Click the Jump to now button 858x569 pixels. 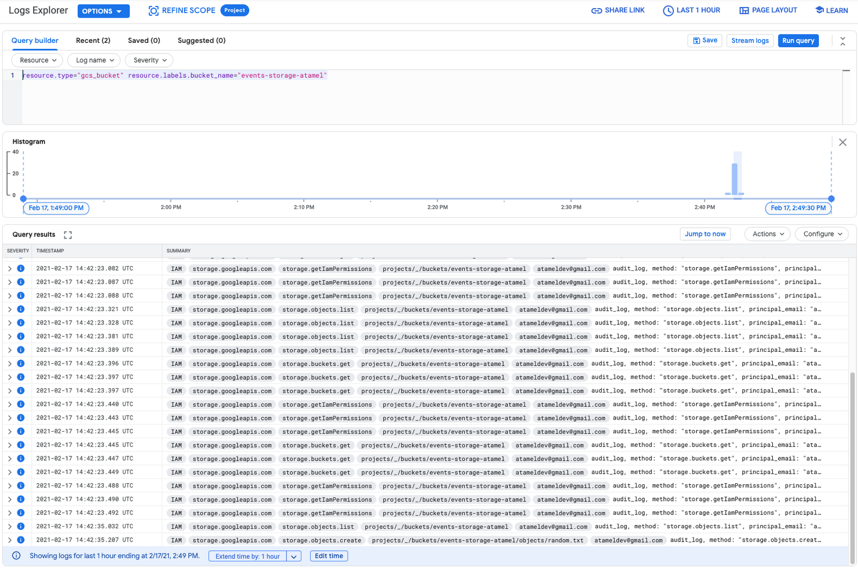pyautogui.click(x=705, y=234)
